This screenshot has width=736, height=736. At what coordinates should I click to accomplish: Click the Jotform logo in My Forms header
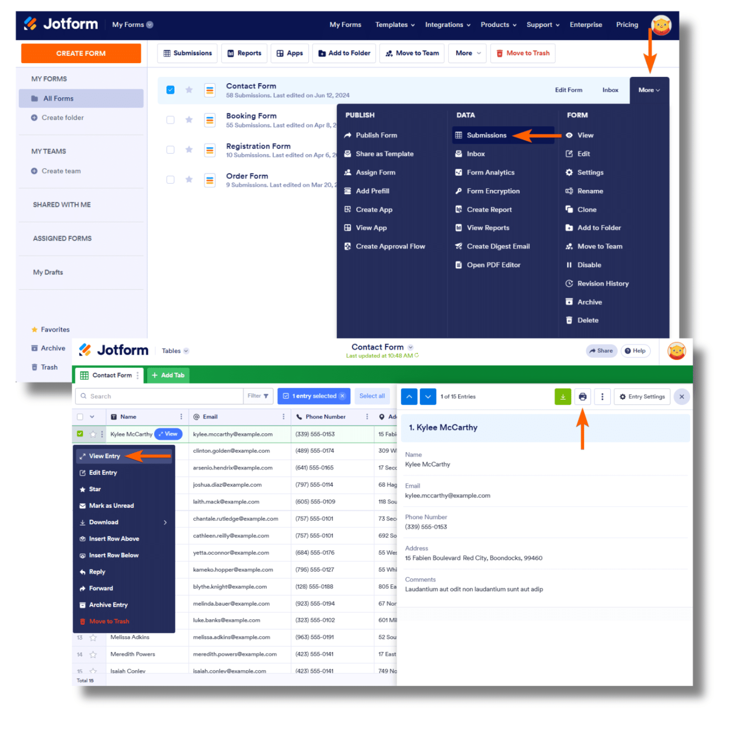coord(60,24)
